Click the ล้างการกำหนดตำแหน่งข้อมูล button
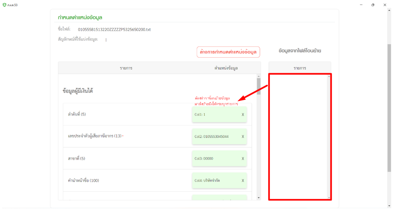The height and width of the screenshot is (211, 393). [x=228, y=52]
